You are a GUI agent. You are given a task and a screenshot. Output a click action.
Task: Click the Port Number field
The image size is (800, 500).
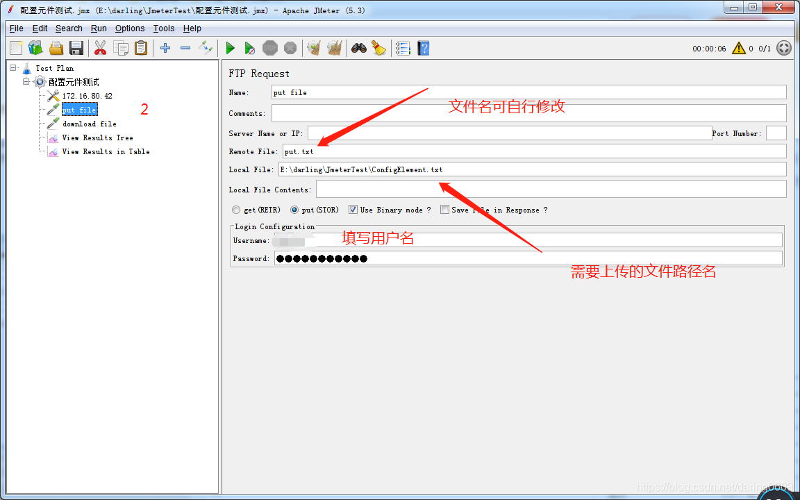(776, 133)
